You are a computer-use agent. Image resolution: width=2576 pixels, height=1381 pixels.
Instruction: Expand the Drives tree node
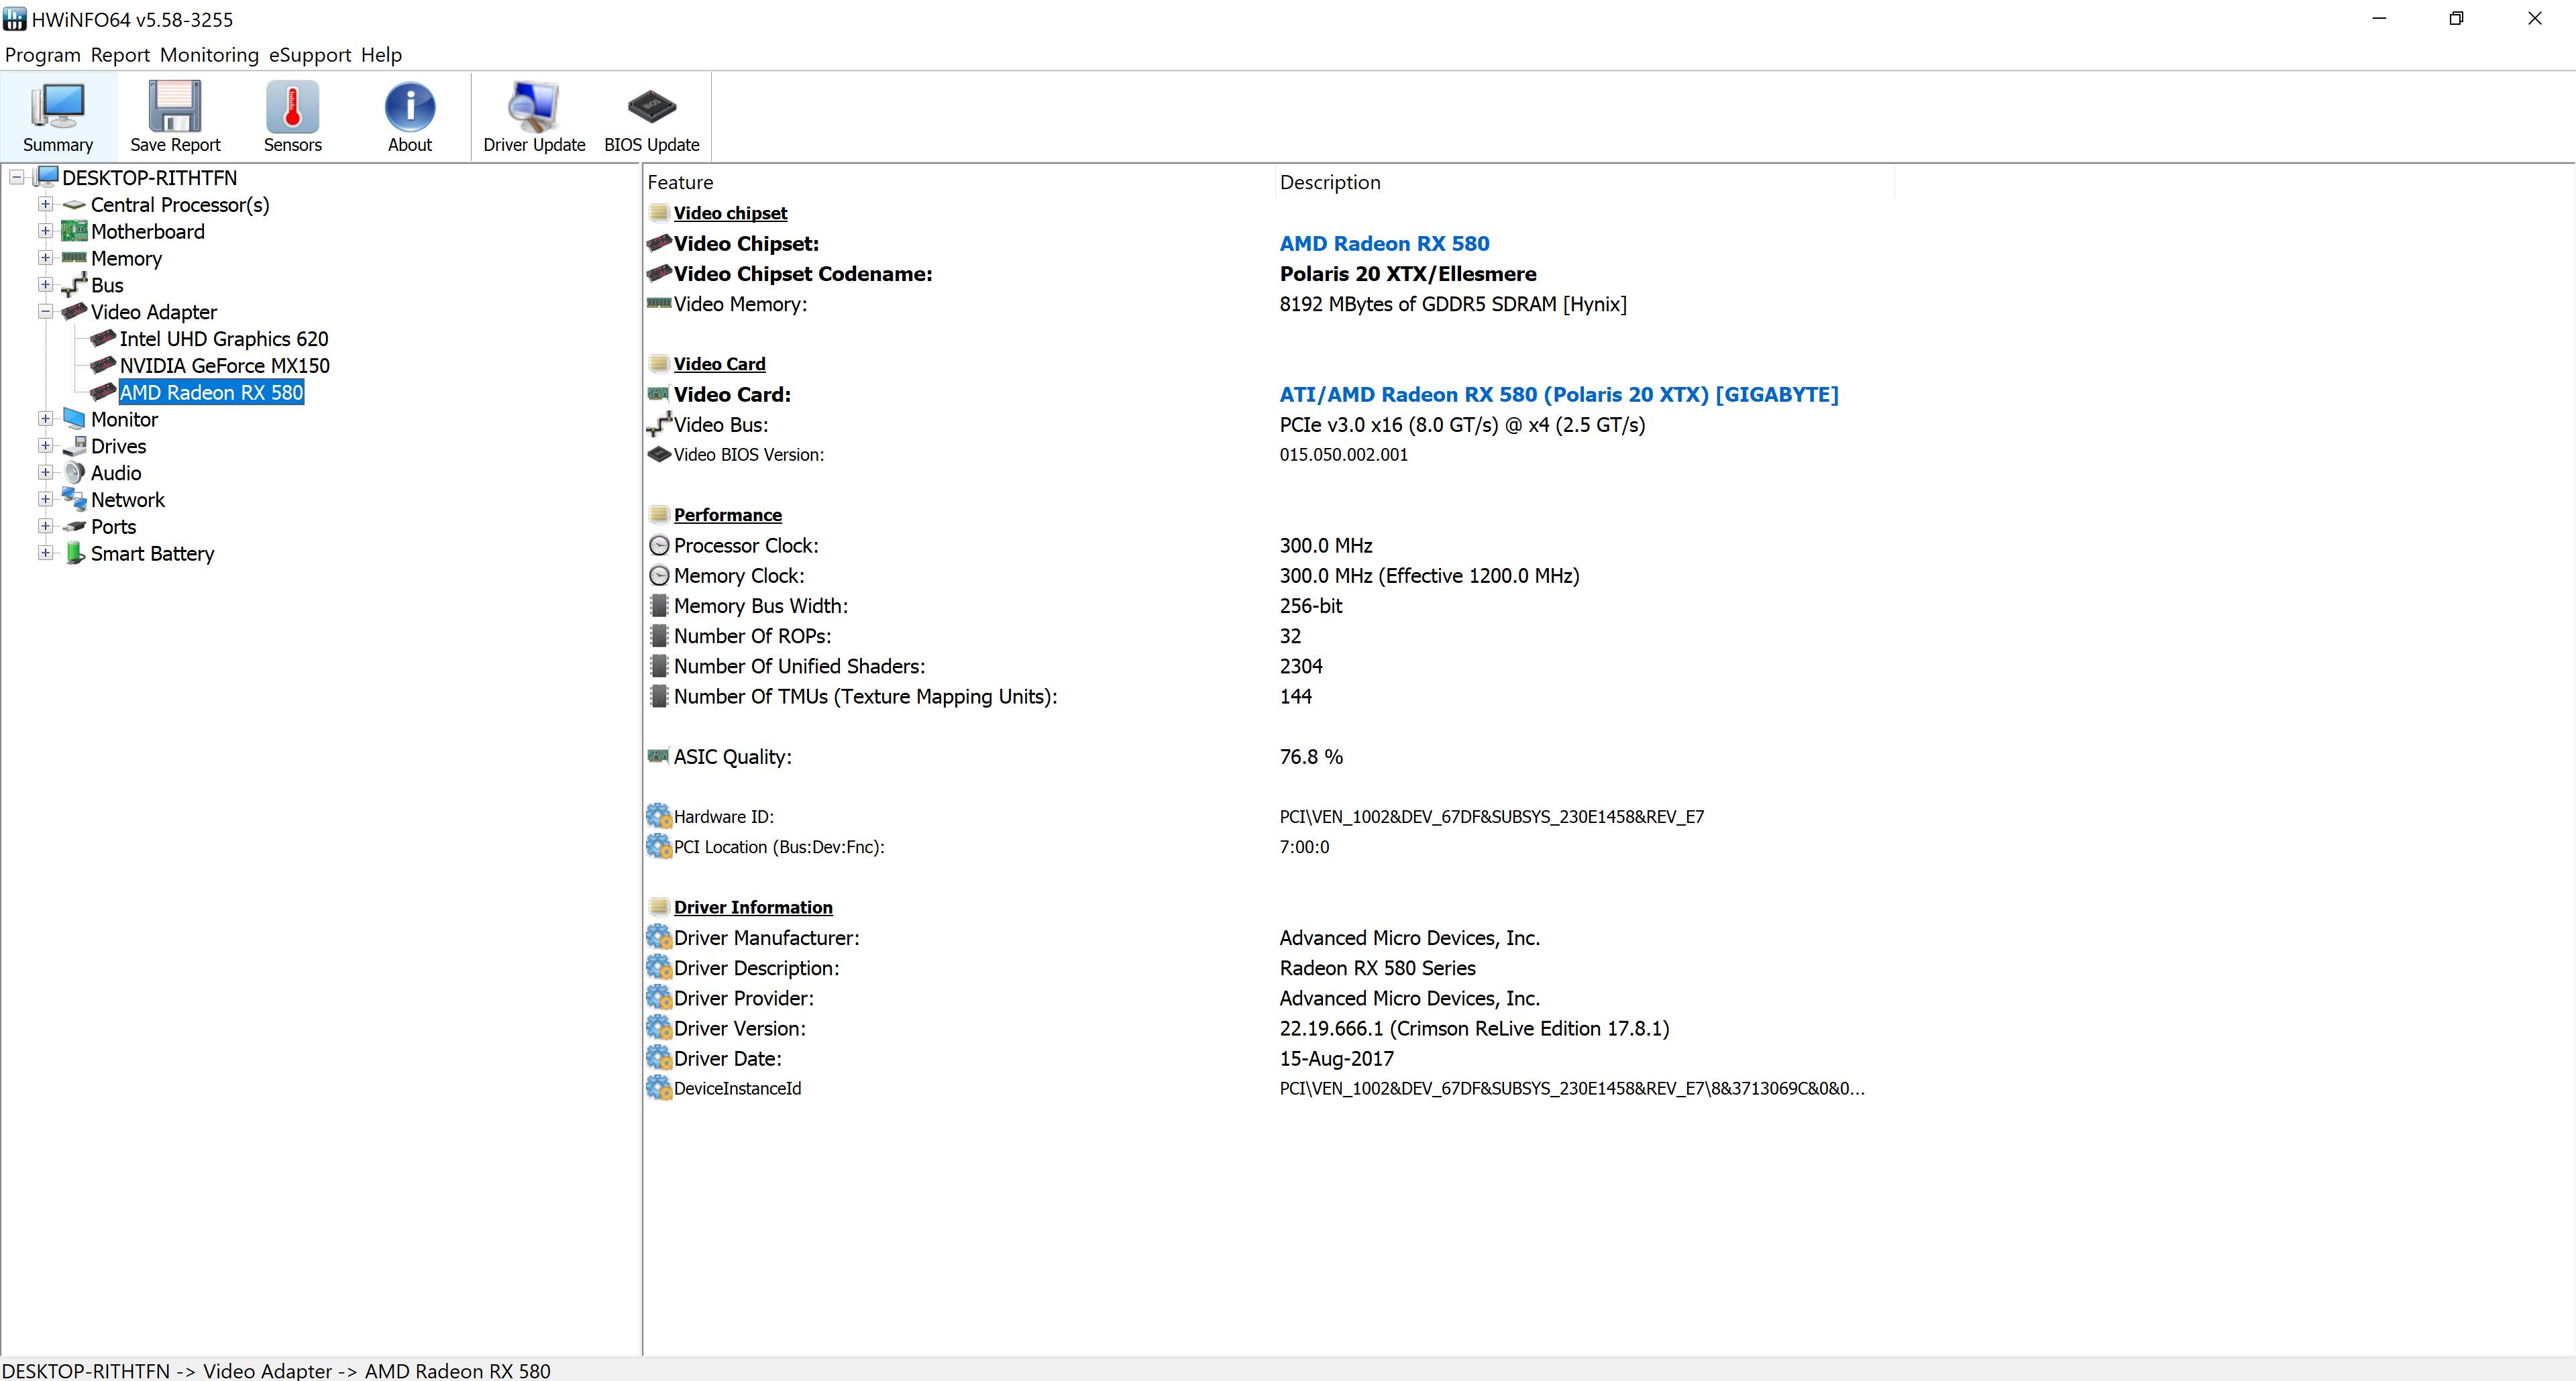45,446
